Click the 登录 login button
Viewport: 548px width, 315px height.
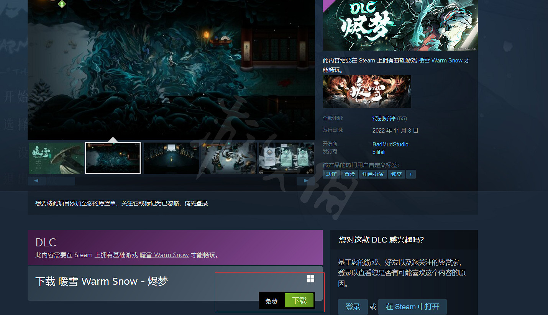353,307
